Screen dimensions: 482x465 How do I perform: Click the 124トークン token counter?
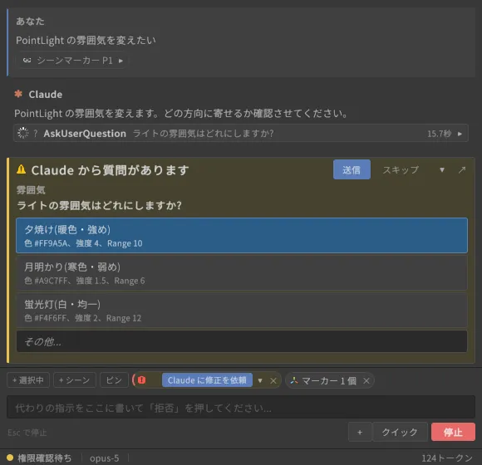click(447, 458)
